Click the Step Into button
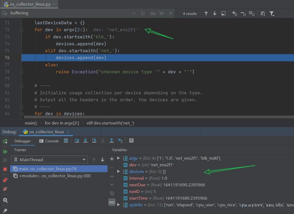Screen dimensions: 294x214 [x=85, y=141]
